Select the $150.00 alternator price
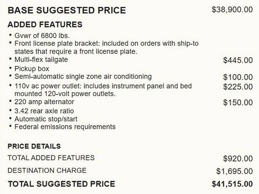The width and height of the screenshot is (259, 194). point(238,103)
